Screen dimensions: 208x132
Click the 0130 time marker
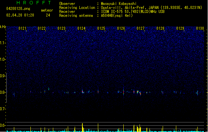click(200, 28)
